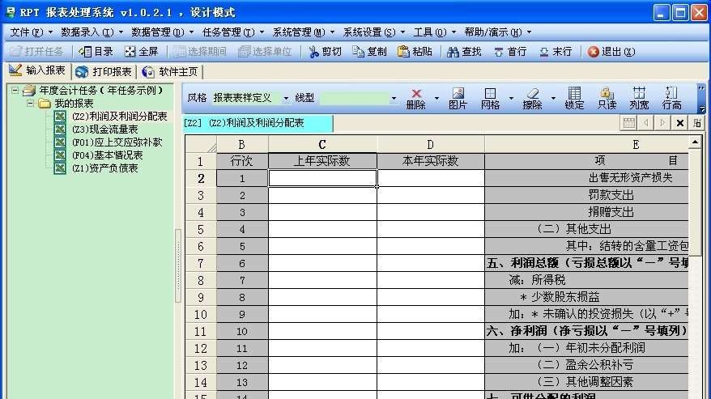
Task: Copy using the 复制 icon
Action: [x=369, y=52]
